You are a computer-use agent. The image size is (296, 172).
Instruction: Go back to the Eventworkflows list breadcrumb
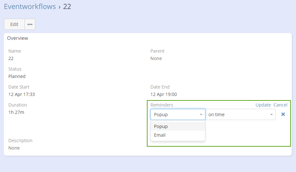point(30,7)
